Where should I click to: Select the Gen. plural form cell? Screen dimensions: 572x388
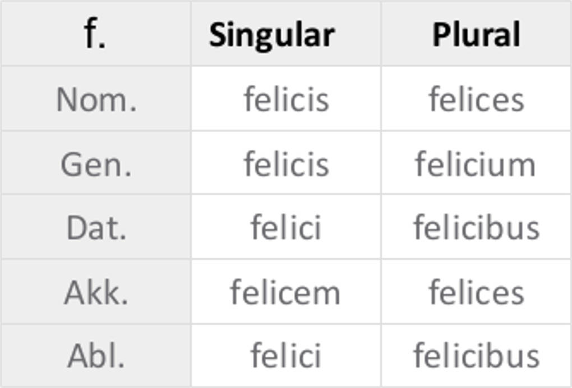476,165
